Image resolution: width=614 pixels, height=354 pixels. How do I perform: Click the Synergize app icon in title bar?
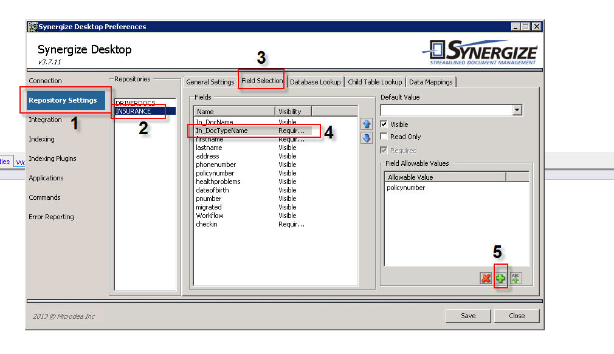pyautogui.click(x=33, y=27)
